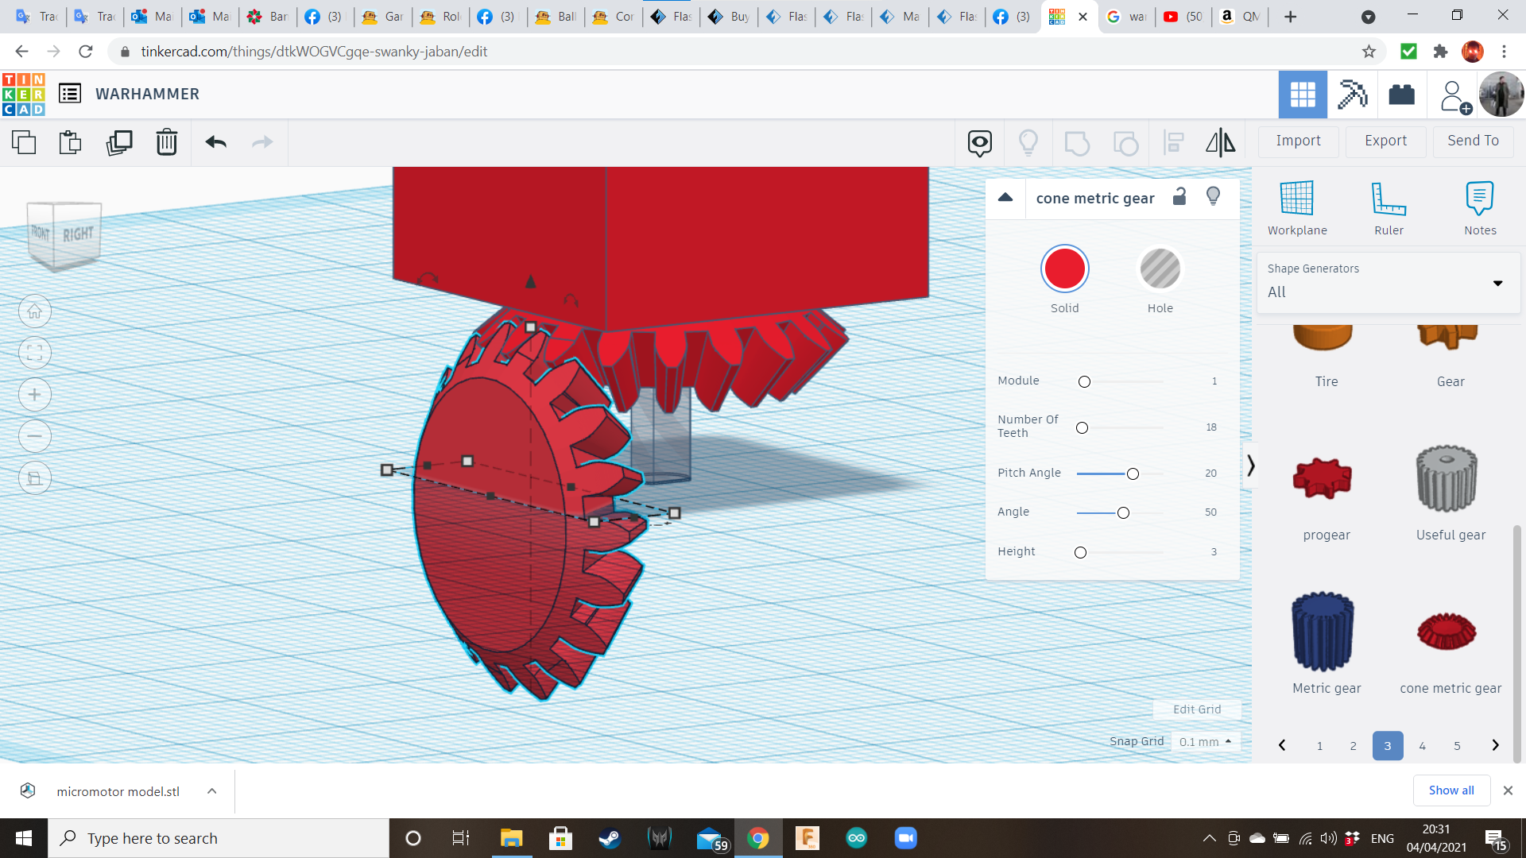
Task: Toggle shape visibility lightbulb in inspector
Action: (1213, 197)
